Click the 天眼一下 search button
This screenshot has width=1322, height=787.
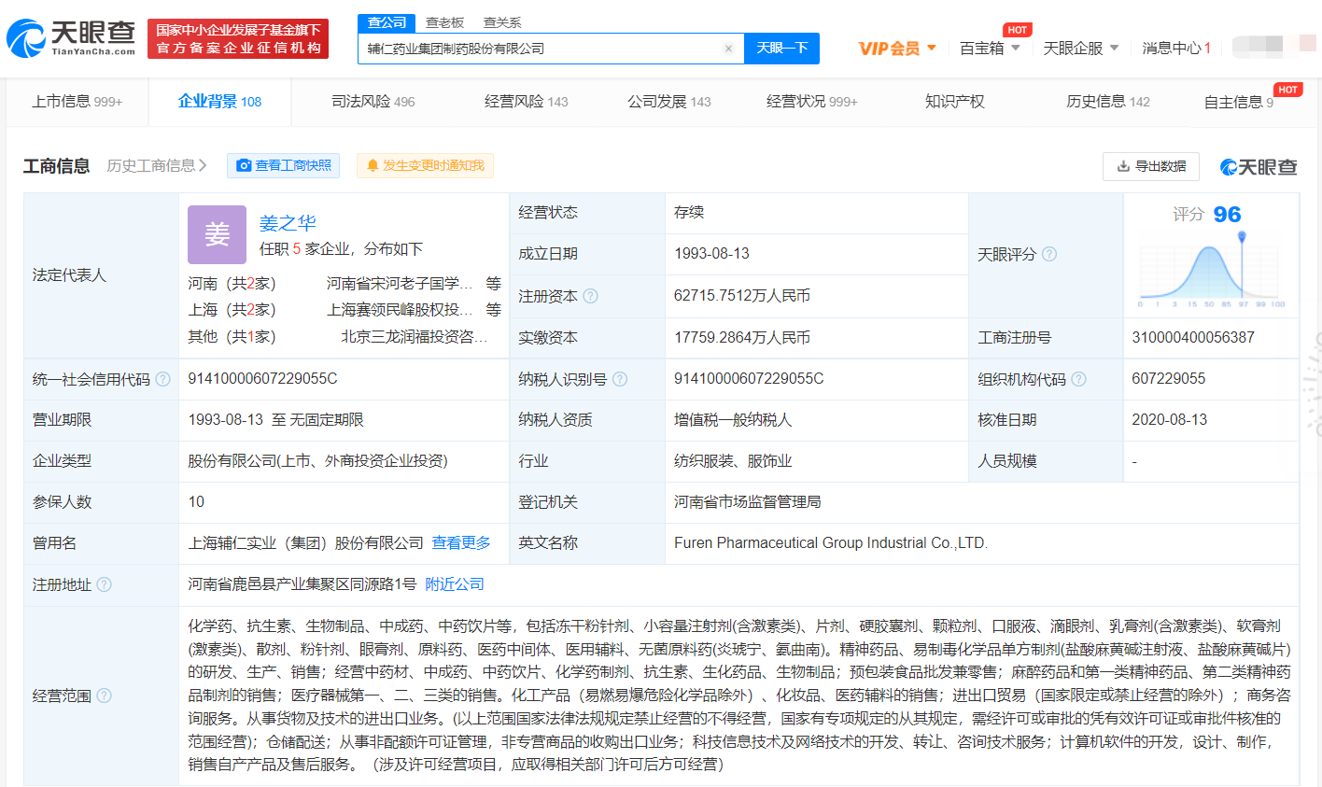[x=781, y=49]
